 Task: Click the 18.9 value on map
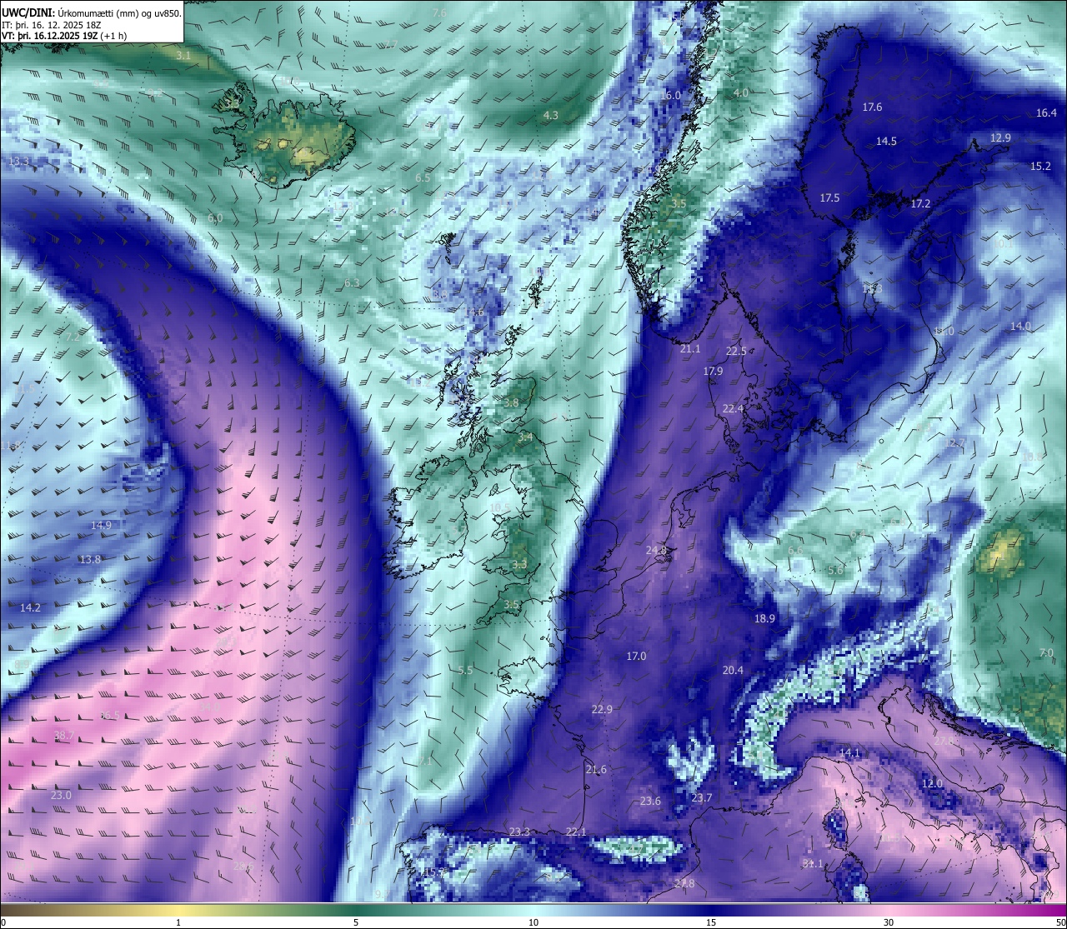click(764, 618)
